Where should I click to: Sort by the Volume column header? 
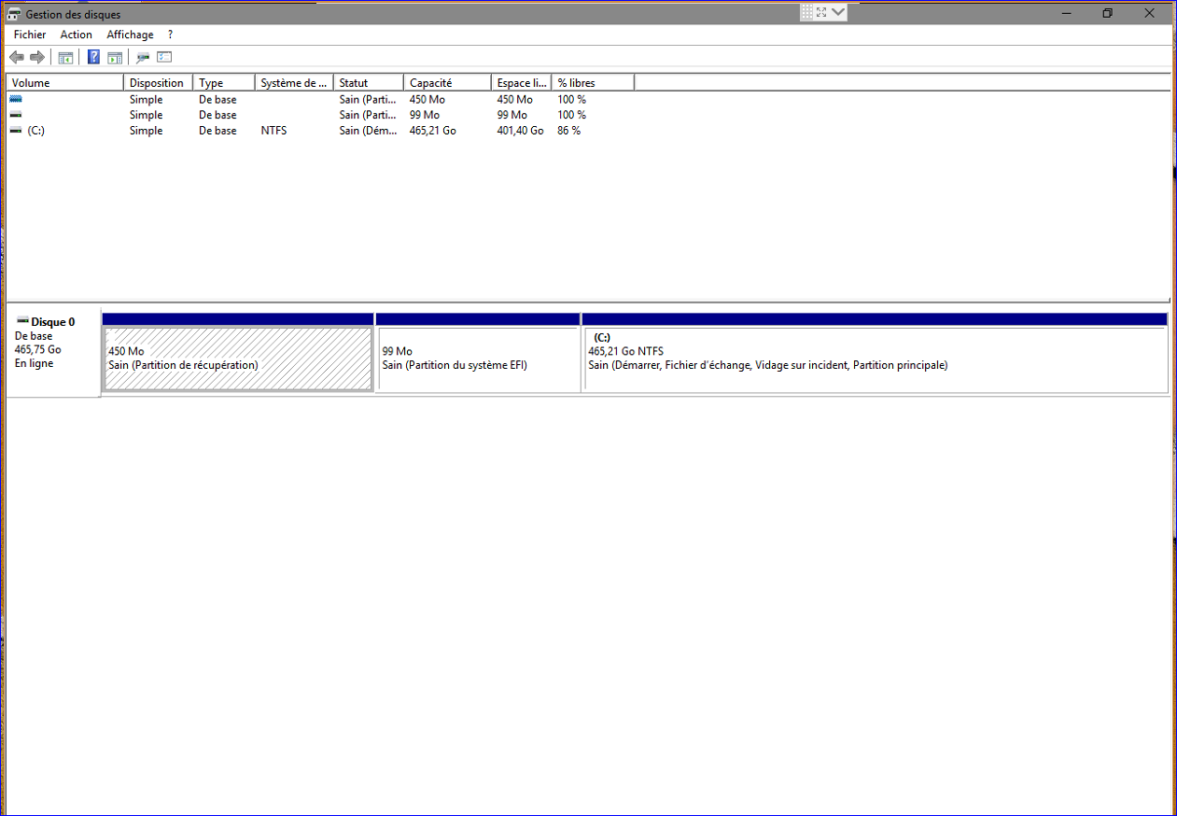pyautogui.click(x=65, y=83)
